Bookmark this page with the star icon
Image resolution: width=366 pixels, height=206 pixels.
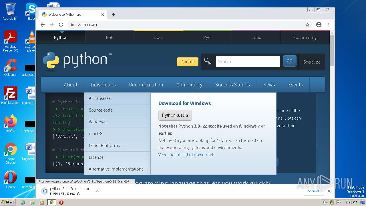point(307,25)
